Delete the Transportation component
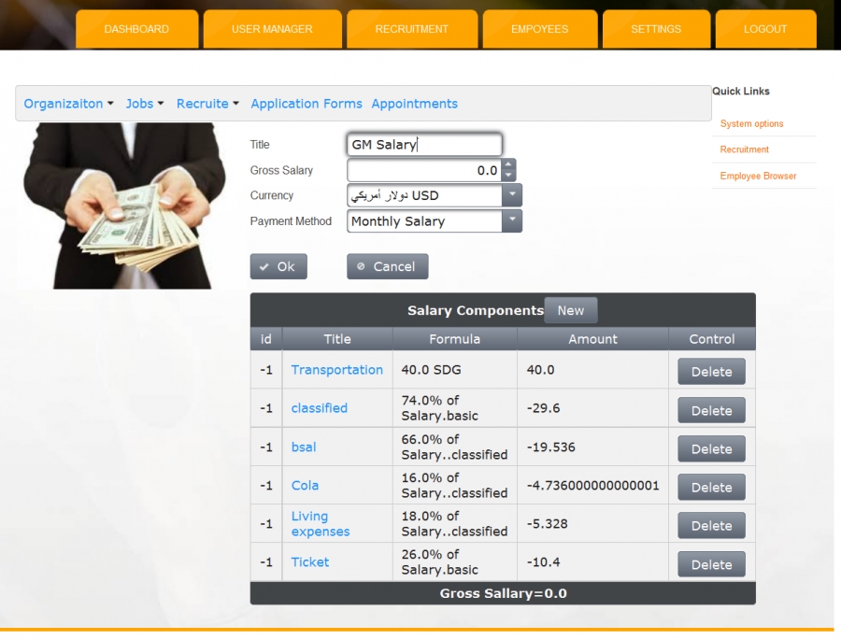 tap(711, 372)
